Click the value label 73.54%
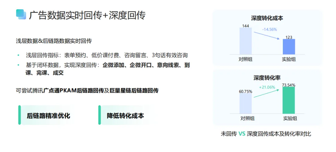This screenshot has height=152, width=336. tap(289, 85)
